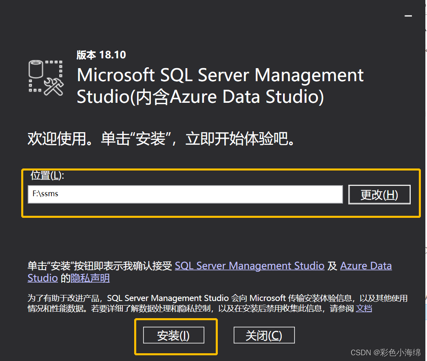Open the SQL Server Management Studio license link
This screenshot has height=361, width=427.
click(250, 266)
